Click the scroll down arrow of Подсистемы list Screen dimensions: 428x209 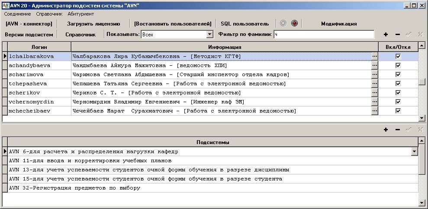pos(422,203)
